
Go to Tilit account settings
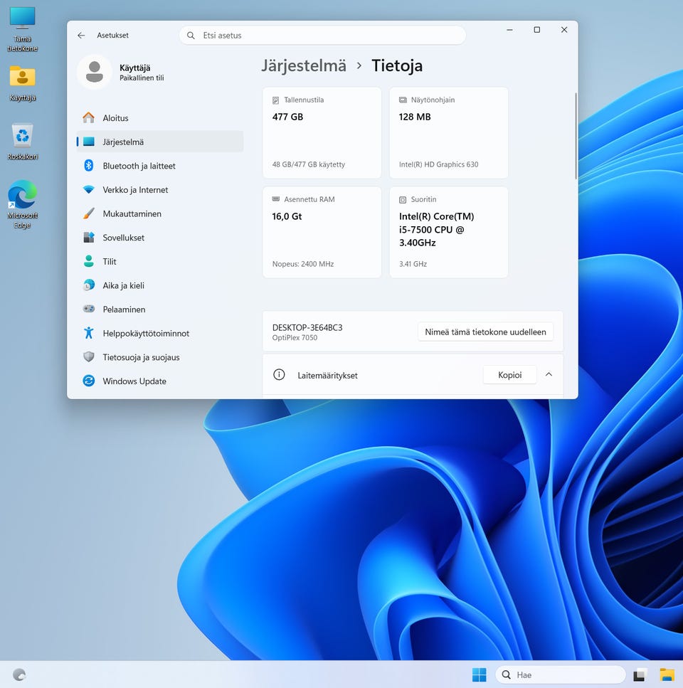[110, 262]
